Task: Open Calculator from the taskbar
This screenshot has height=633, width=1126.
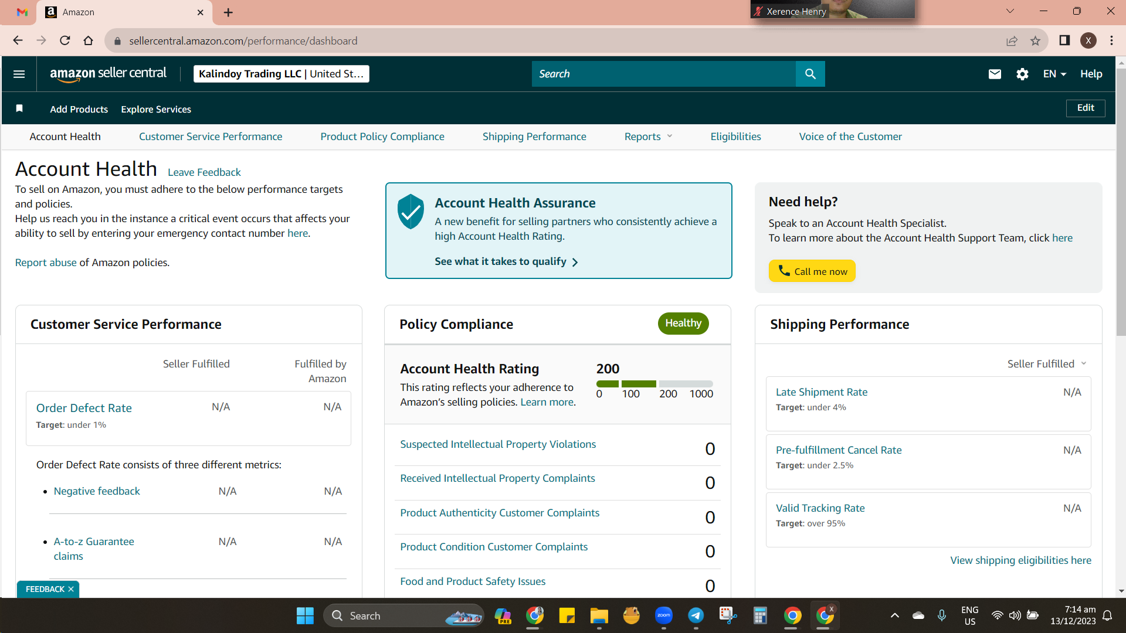Action: 761,615
